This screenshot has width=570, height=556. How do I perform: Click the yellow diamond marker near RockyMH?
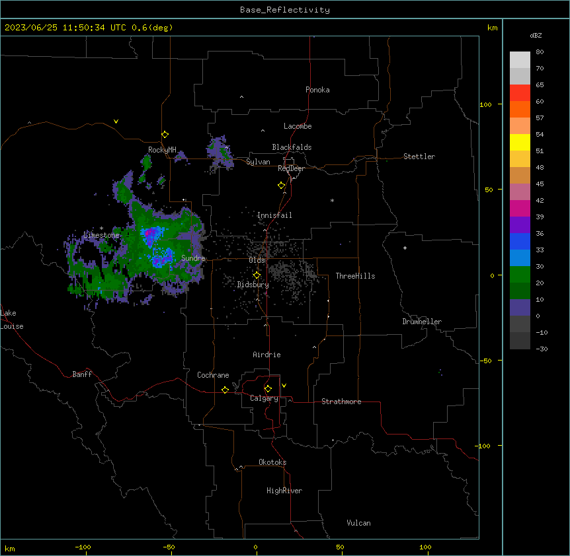165,135
